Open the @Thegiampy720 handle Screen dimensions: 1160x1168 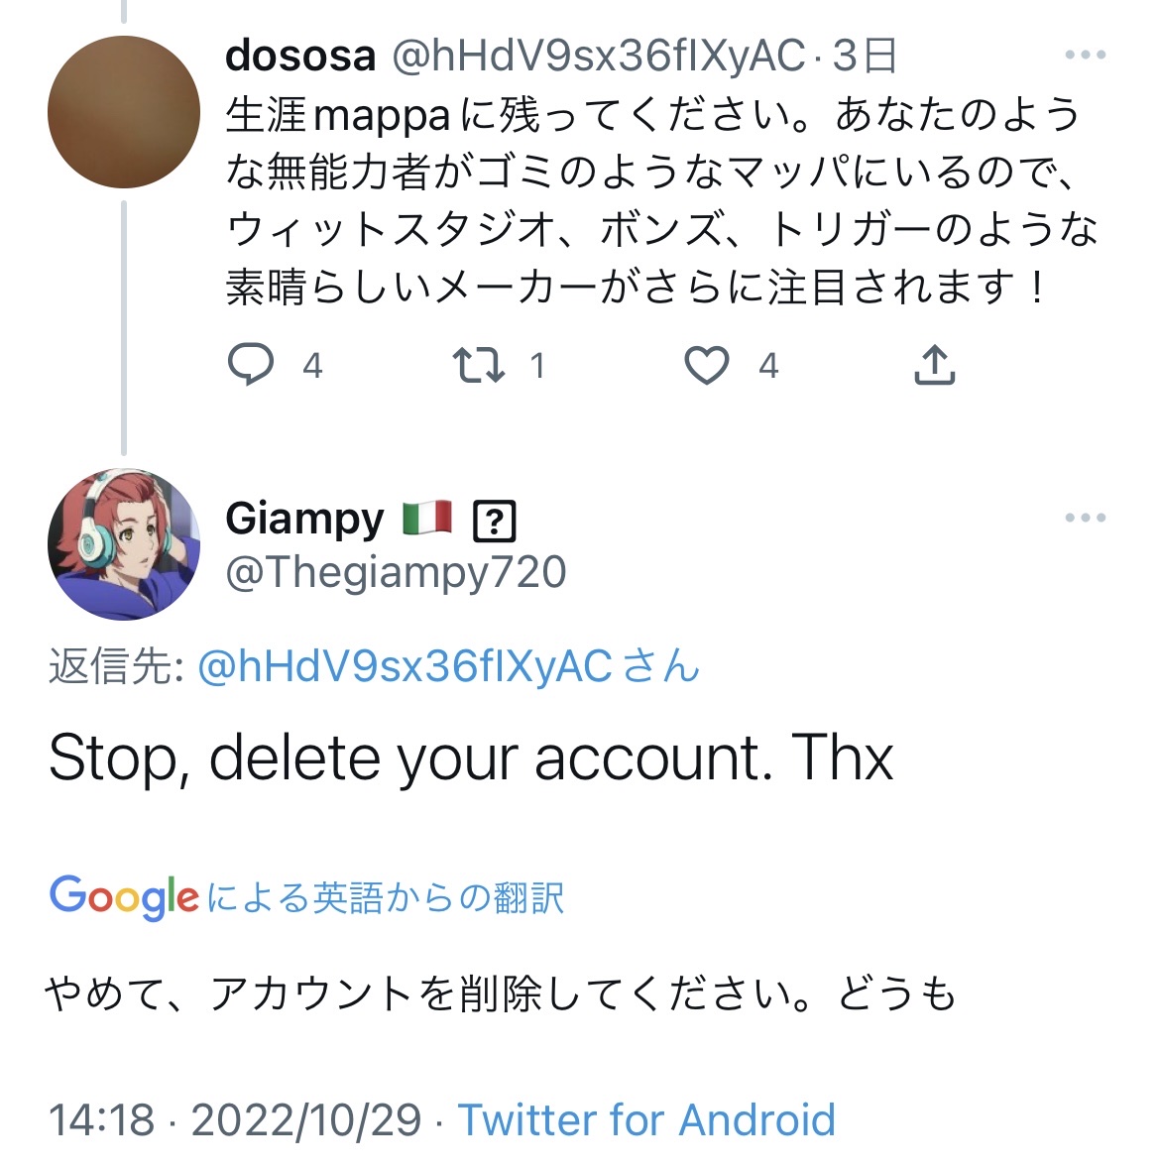(396, 572)
